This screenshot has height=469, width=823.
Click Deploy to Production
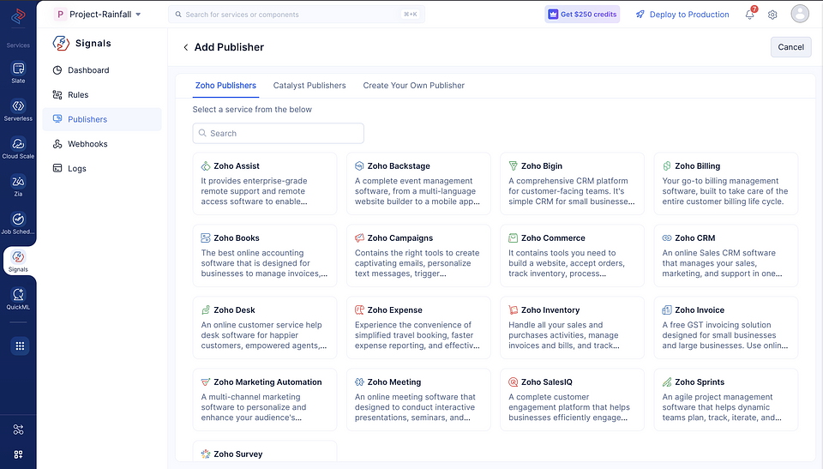click(x=682, y=15)
